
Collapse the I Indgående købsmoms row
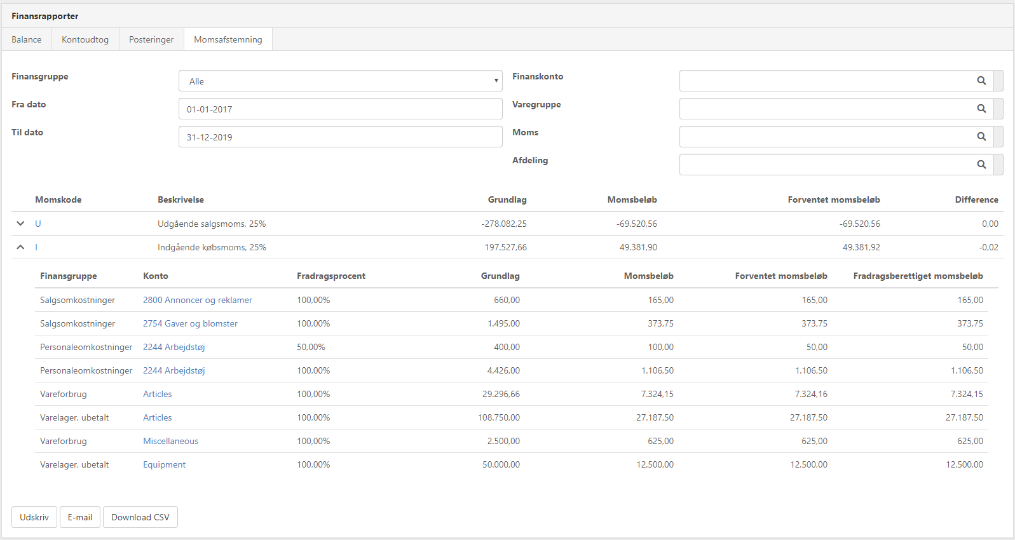pyautogui.click(x=20, y=247)
